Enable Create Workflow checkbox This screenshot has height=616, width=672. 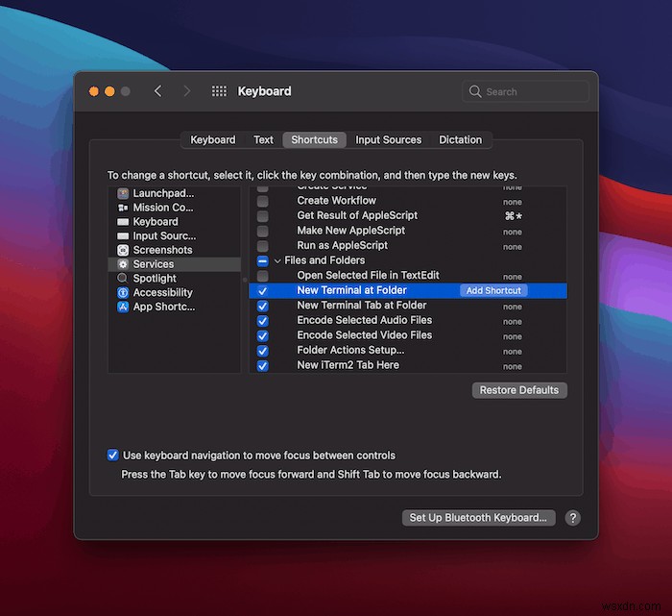[x=263, y=201]
